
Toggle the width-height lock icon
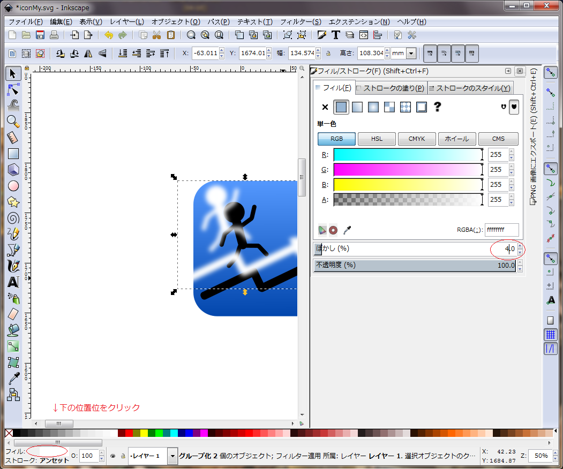tap(328, 54)
